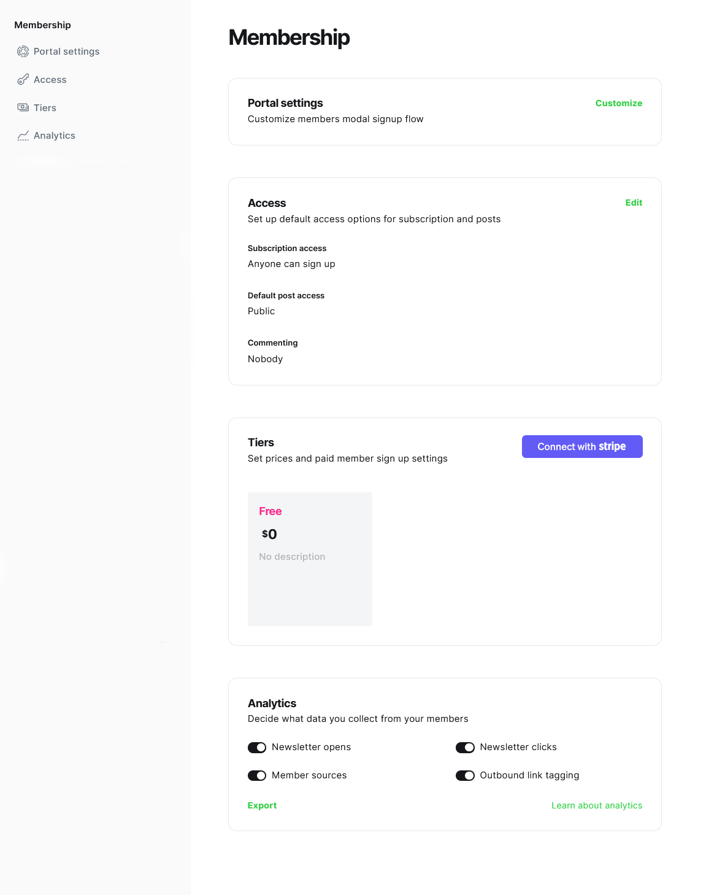Go to Access in sidebar menu

click(x=50, y=80)
